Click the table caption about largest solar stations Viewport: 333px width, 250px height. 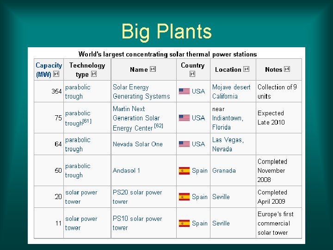167,54
